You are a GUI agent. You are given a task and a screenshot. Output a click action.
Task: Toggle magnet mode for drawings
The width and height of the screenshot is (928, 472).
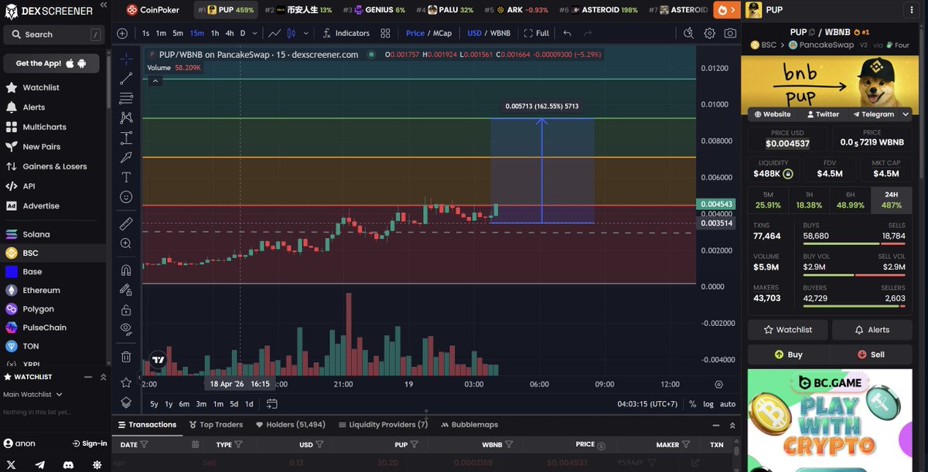click(126, 270)
